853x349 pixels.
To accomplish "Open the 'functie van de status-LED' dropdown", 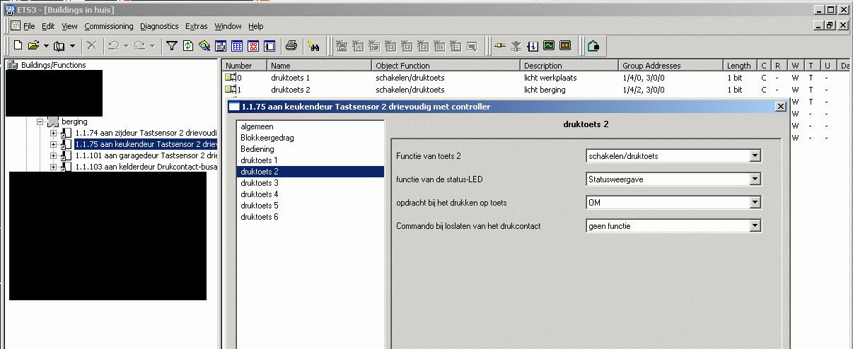I will coord(755,179).
